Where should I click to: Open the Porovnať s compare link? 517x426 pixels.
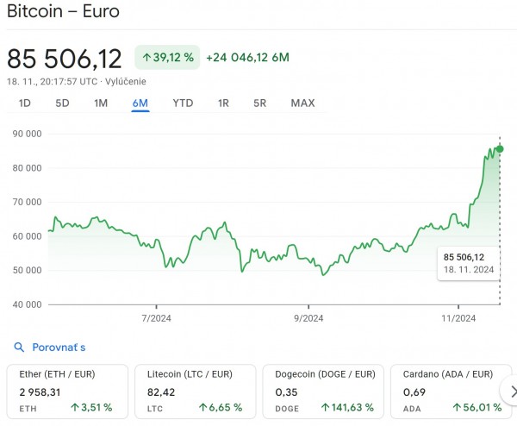tap(59, 348)
